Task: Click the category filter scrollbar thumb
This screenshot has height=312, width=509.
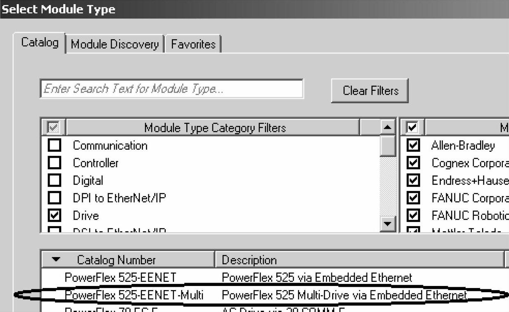Action: [388, 146]
